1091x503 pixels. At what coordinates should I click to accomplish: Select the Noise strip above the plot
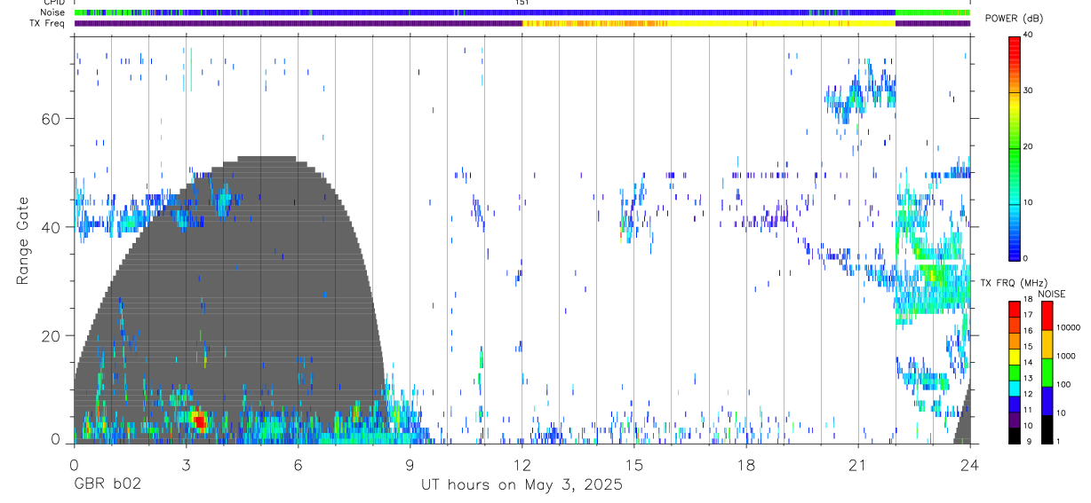522,12
